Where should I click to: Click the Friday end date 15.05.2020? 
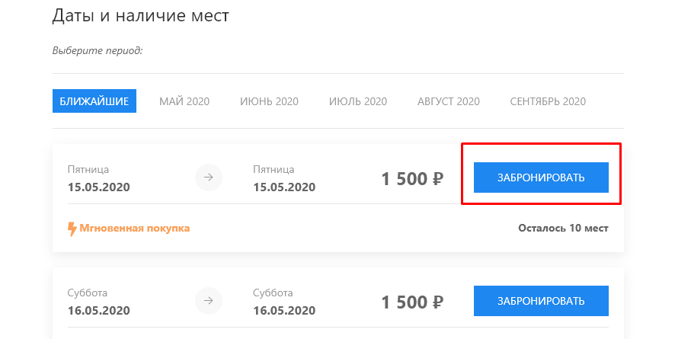click(x=284, y=187)
